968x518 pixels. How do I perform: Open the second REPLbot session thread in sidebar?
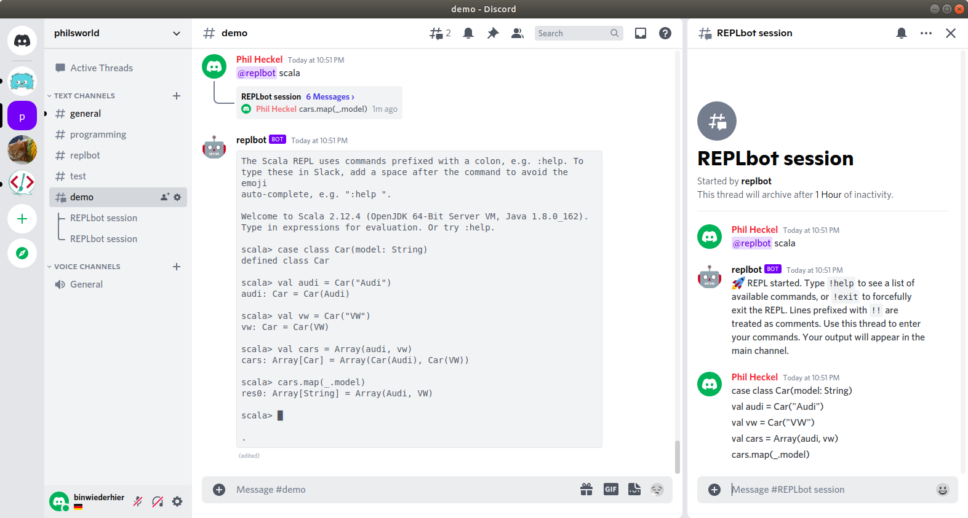pos(103,239)
